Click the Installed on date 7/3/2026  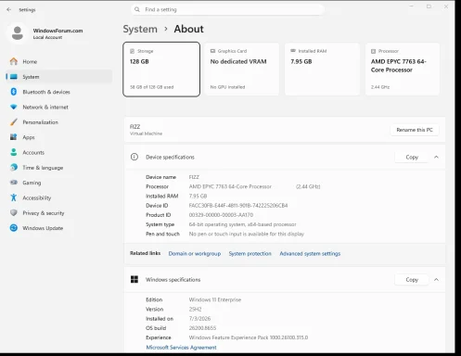[x=199, y=319]
